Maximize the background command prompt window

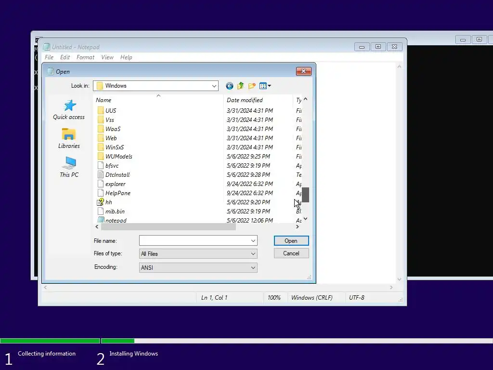point(479,40)
